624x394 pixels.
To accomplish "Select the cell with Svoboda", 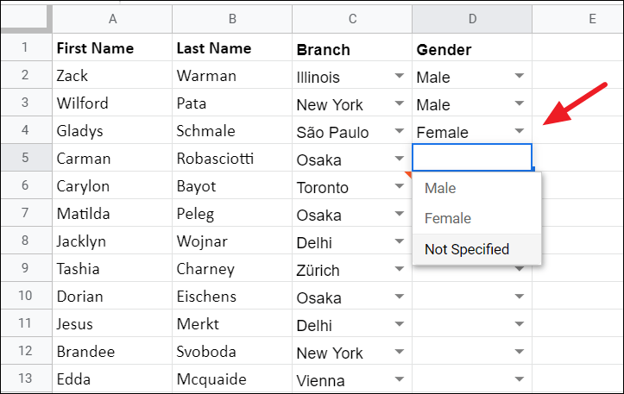I will 231,353.
